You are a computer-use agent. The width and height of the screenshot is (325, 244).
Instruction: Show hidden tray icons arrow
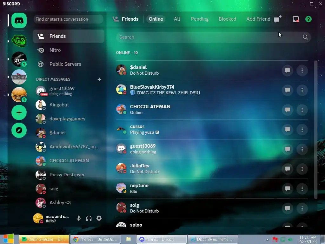click(x=267, y=240)
